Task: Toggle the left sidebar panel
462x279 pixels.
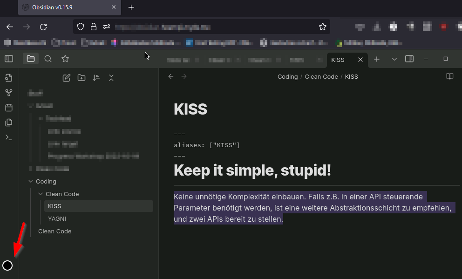Action: (x=8, y=59)
